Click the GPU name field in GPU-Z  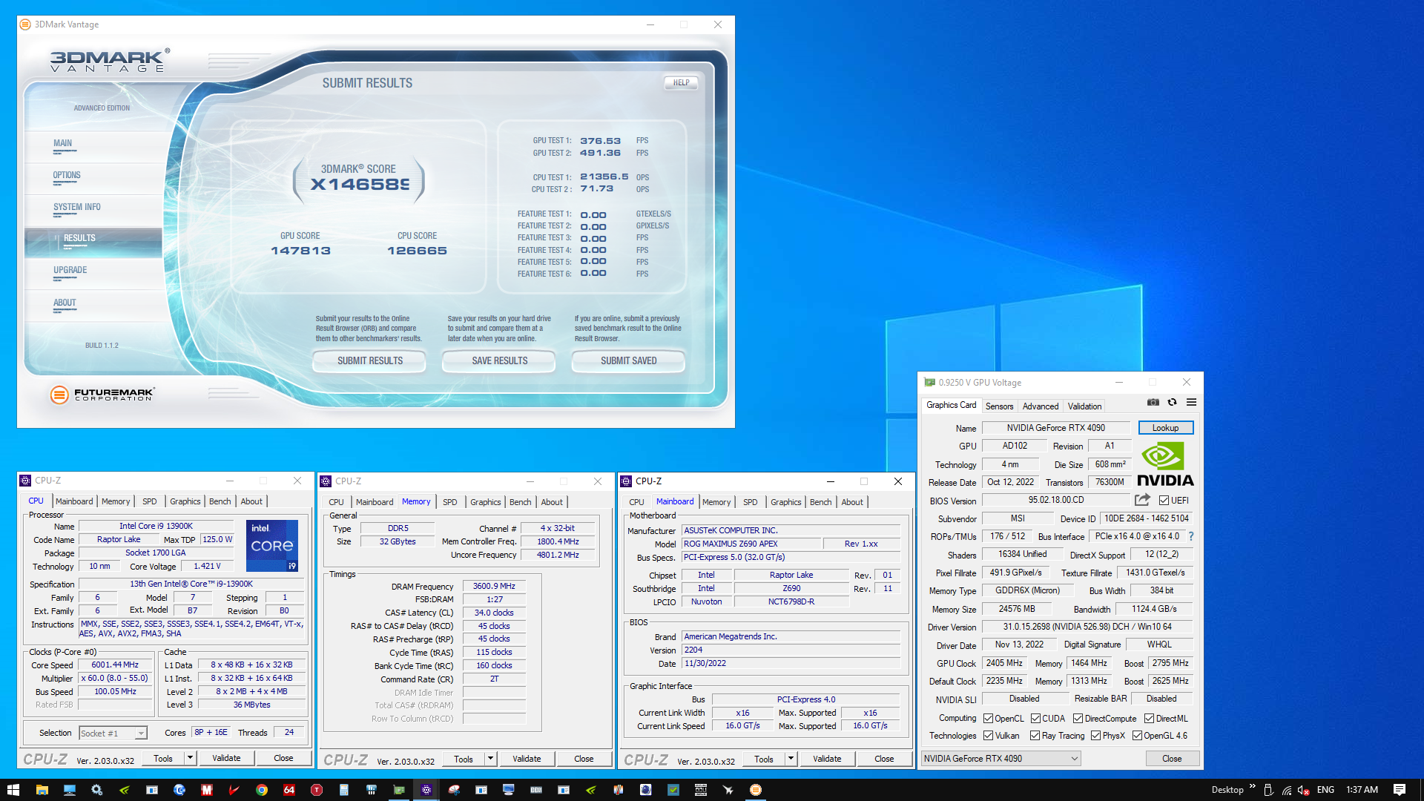click(x=1055, y=428)
